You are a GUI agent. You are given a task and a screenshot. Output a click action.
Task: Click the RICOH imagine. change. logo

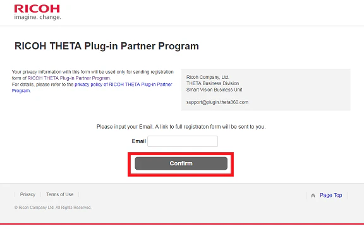37,12
